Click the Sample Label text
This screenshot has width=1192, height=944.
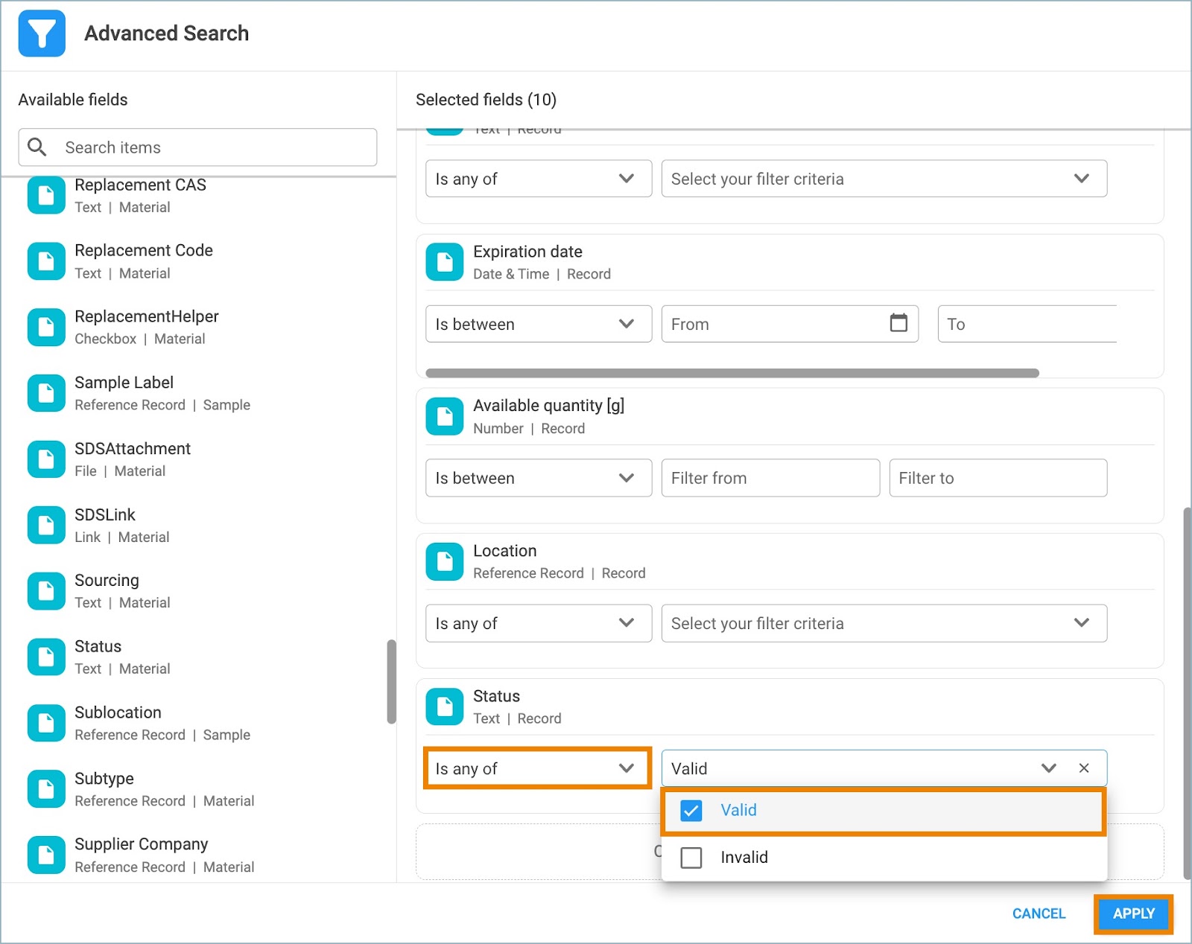coord(124,383)
